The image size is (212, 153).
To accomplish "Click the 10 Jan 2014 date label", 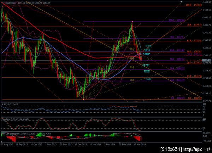I will coord(95,145).
